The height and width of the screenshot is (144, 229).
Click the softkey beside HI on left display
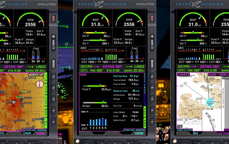53,122
